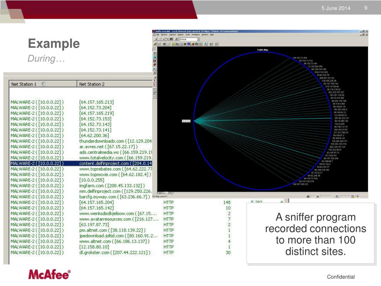This screenshot has width=381, height=286.
Task: Click the blue History chart toolbar icon
Action: click(x=189, y=44)
